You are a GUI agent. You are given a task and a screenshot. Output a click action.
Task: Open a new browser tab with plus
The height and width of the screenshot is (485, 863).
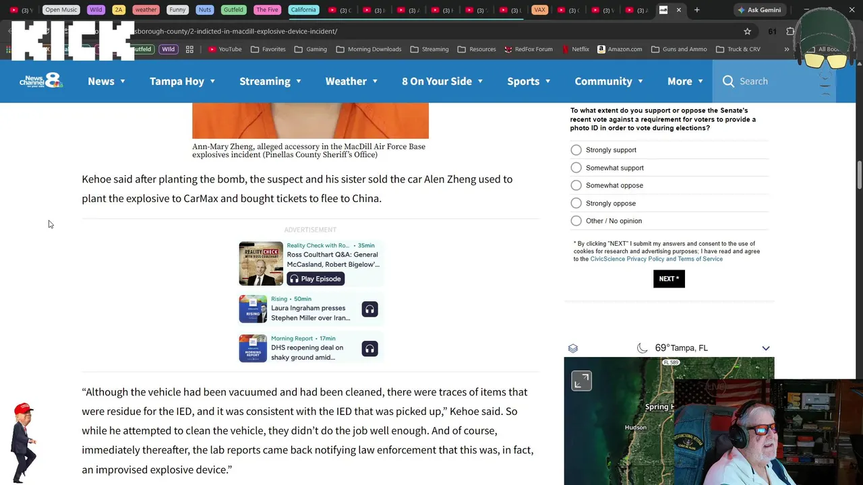coord(696,9)
